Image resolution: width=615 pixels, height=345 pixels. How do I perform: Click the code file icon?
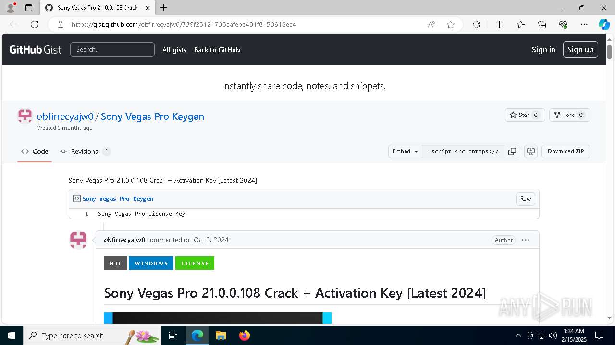[x=77, y=198]
